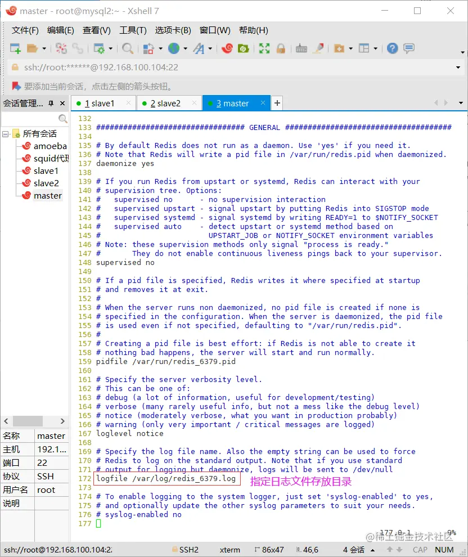Add a new tab with plus button
468x557 pixels.
pos(277,103)
